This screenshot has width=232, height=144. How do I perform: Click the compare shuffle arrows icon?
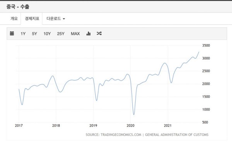pos(99,33)
